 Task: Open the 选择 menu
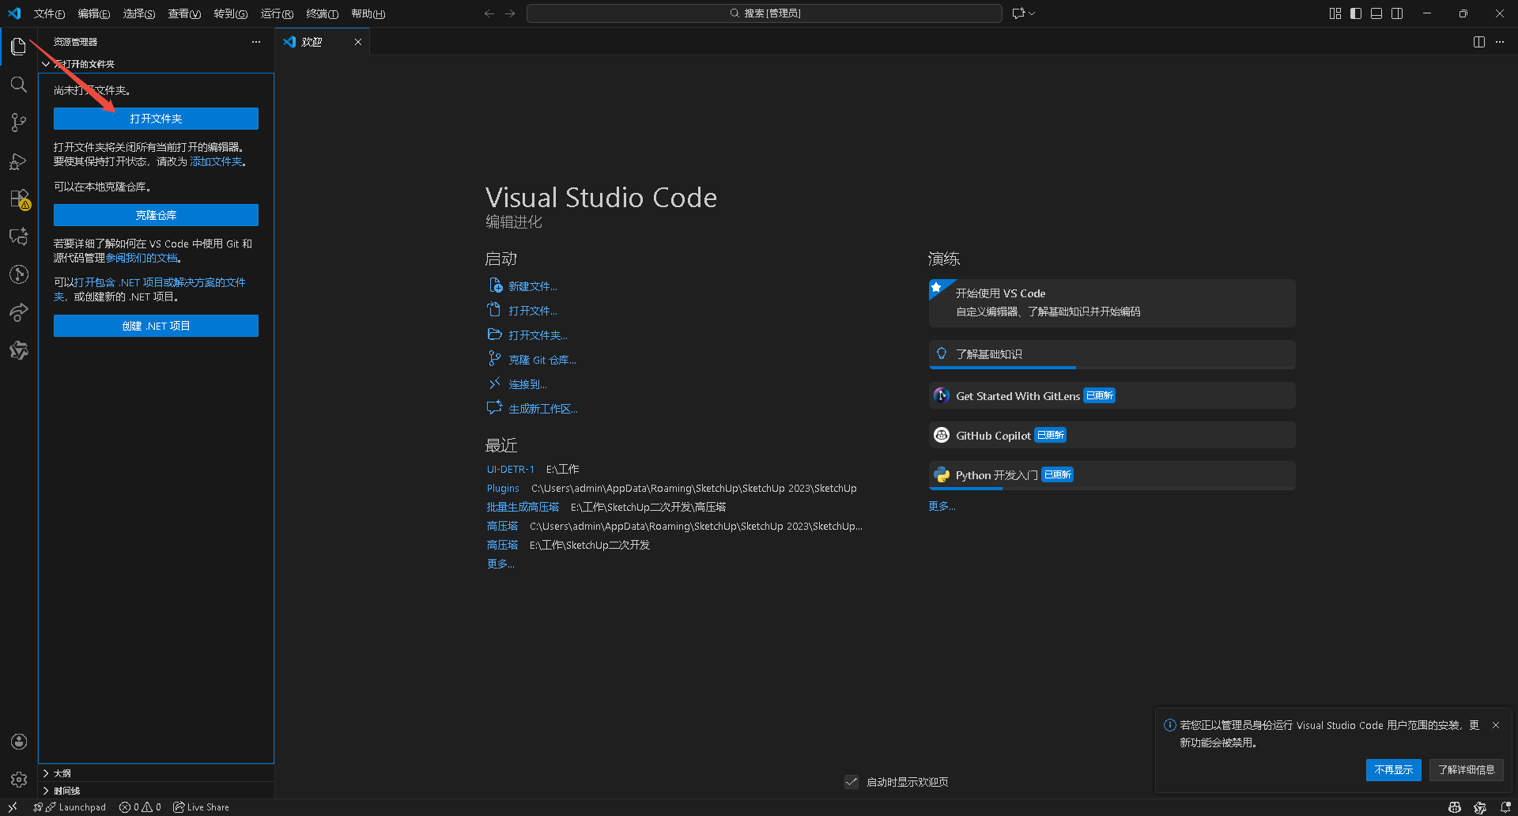pyautogui.click(x=139, y=13)
